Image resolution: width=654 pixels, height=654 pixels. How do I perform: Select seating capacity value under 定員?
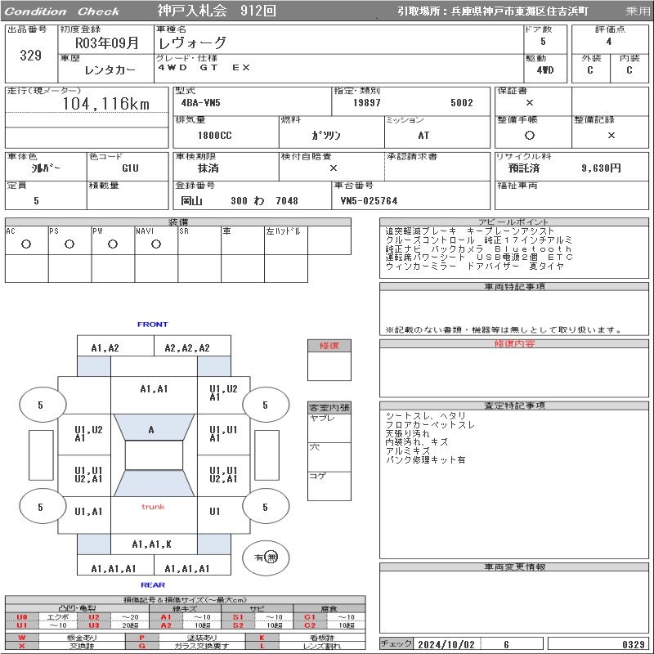(x=36, y=200)
